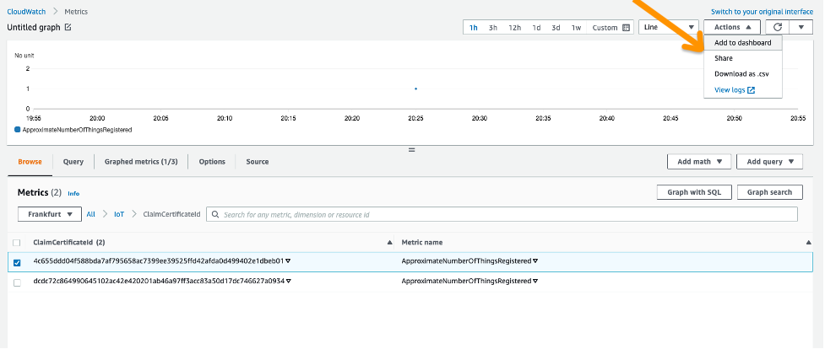Click the blue ApproximateNumberOfThingsRegistered legend swatch
The width and height of the screenshot is (825, 349).
point(18,129)
